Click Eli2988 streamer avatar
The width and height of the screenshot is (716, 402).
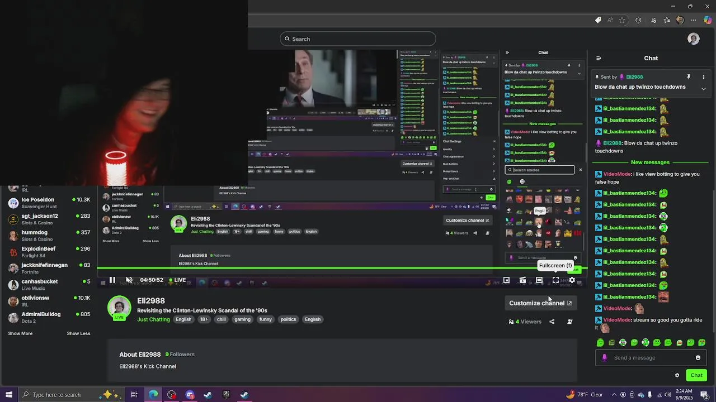point(119,308)
